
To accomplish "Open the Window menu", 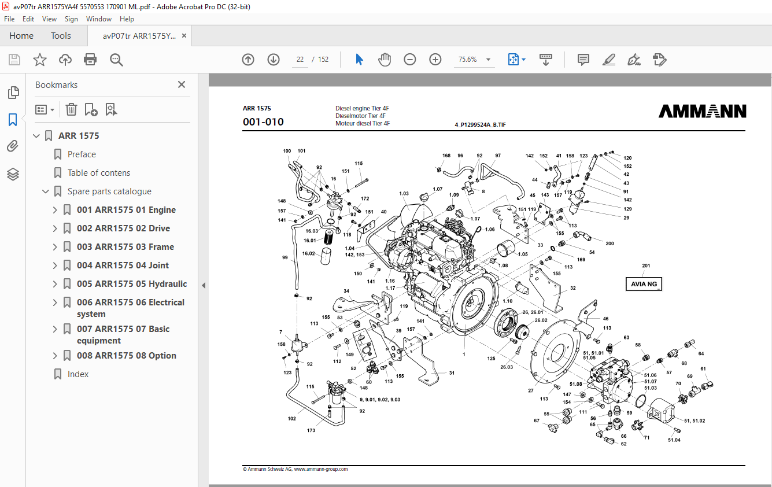I will [x=99, y=19].
